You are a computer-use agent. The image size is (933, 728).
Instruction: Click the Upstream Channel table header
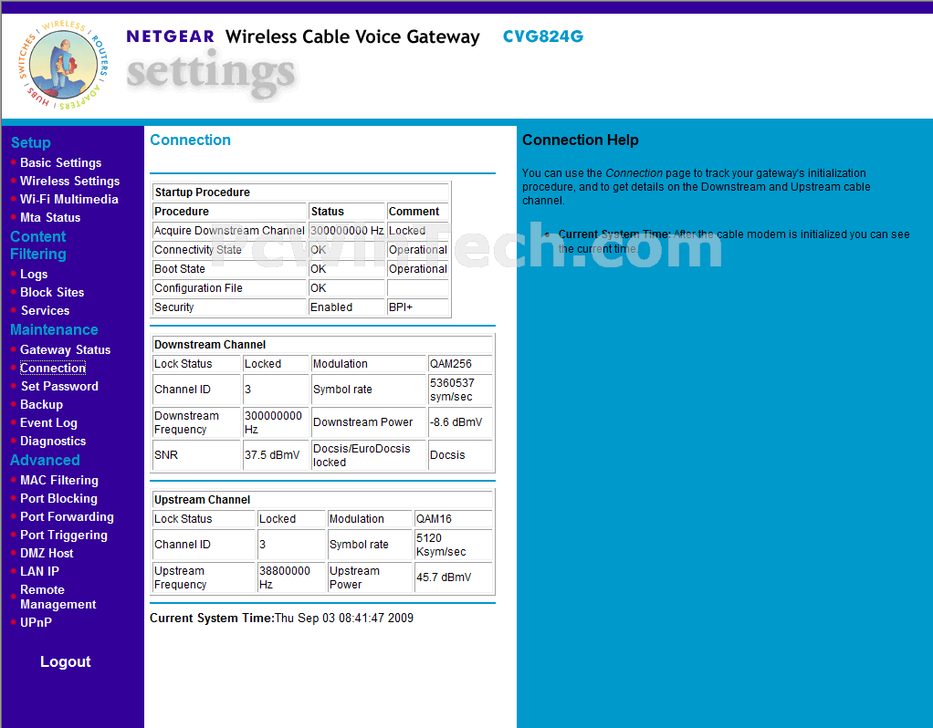point(322,500)
